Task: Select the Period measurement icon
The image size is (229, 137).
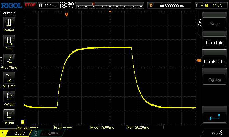Action: [9, 22]
